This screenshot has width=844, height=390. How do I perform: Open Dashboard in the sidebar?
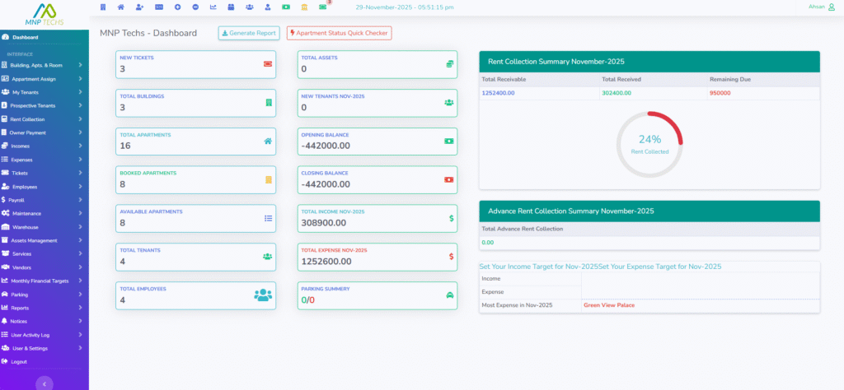45,38
